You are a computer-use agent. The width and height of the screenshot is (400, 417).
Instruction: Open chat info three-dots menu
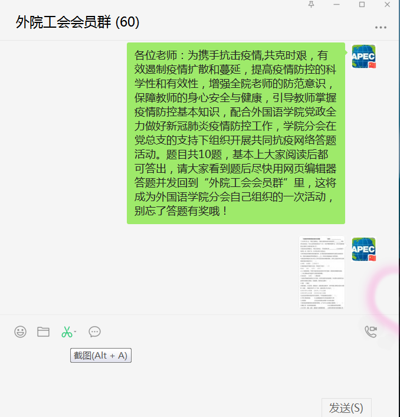tap(381, 27)
